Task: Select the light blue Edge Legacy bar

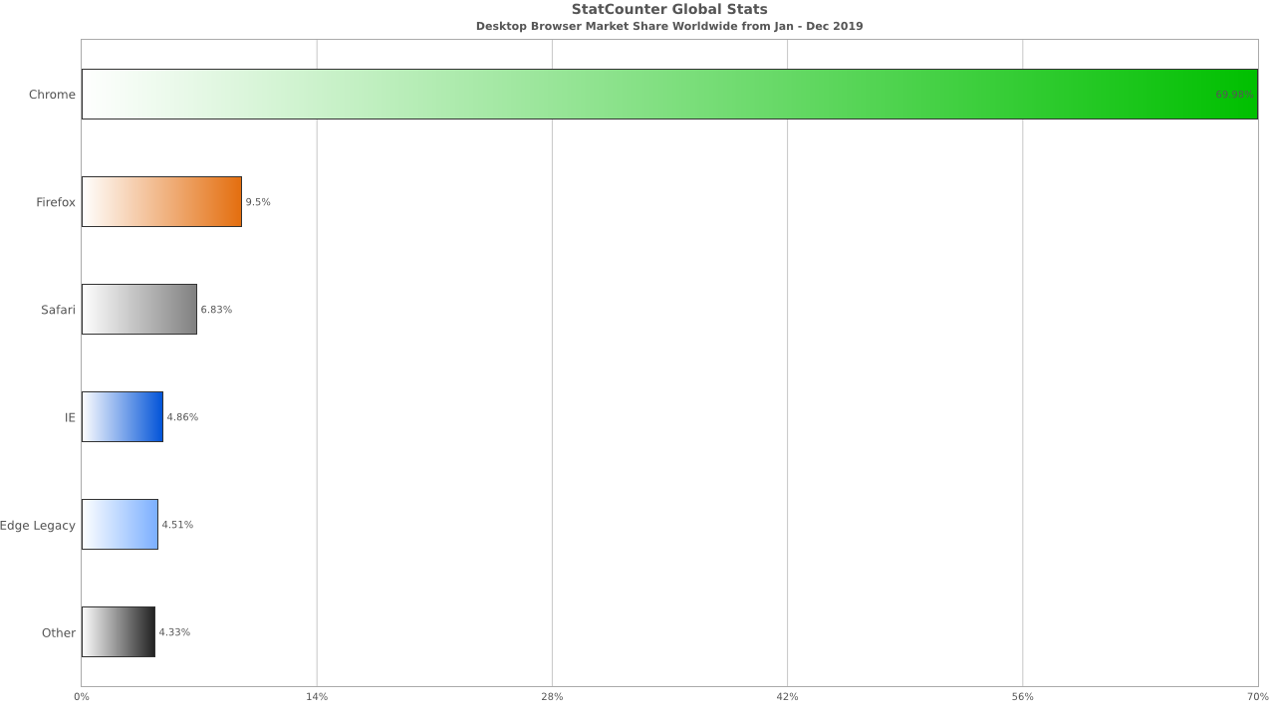Action: pyautogui.click(x=120, y=525)
